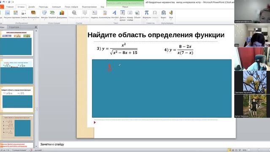Open the Показ слайдов ribbon tab
270x152 pixels.
point(71,7)
